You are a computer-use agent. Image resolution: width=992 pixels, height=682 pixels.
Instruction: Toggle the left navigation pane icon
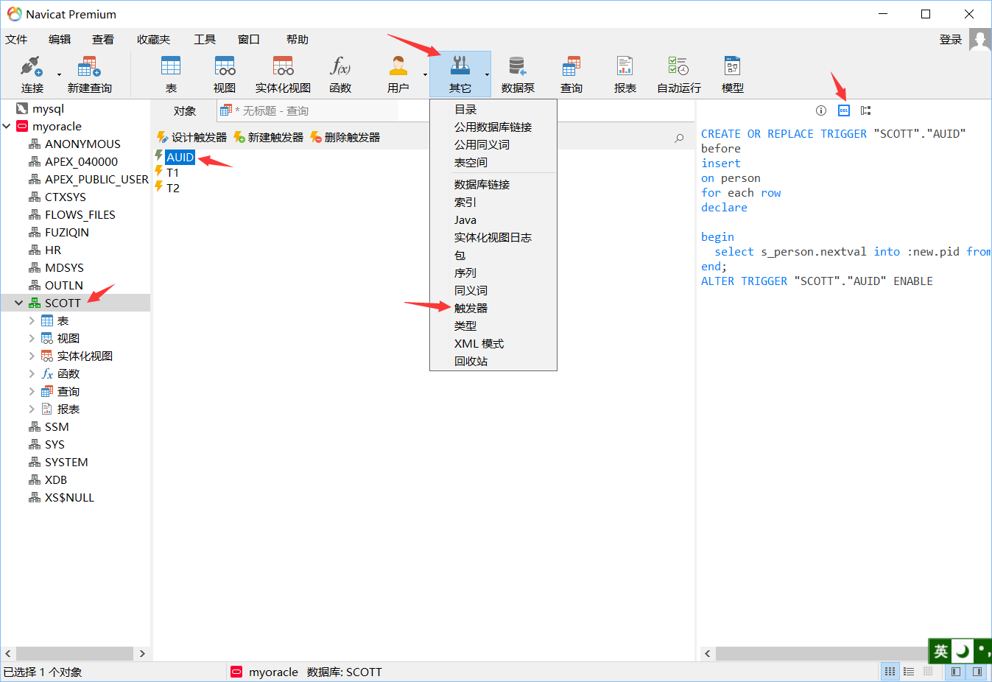tap(956, 672)
